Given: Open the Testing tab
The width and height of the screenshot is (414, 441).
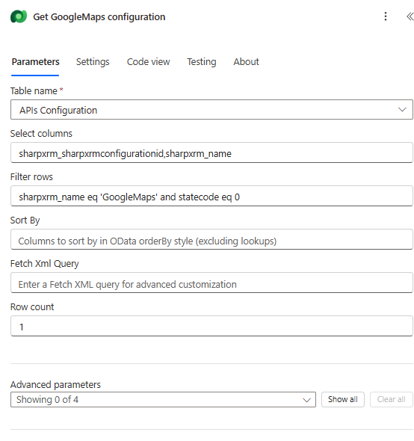Looking at the screenshot, I should pos(202,62).
